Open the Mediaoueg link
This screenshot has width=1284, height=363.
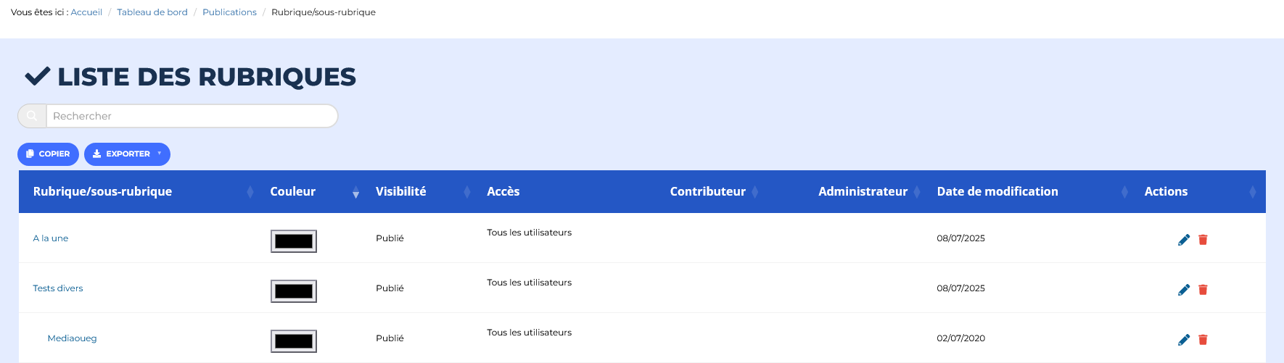pos(72,338)
